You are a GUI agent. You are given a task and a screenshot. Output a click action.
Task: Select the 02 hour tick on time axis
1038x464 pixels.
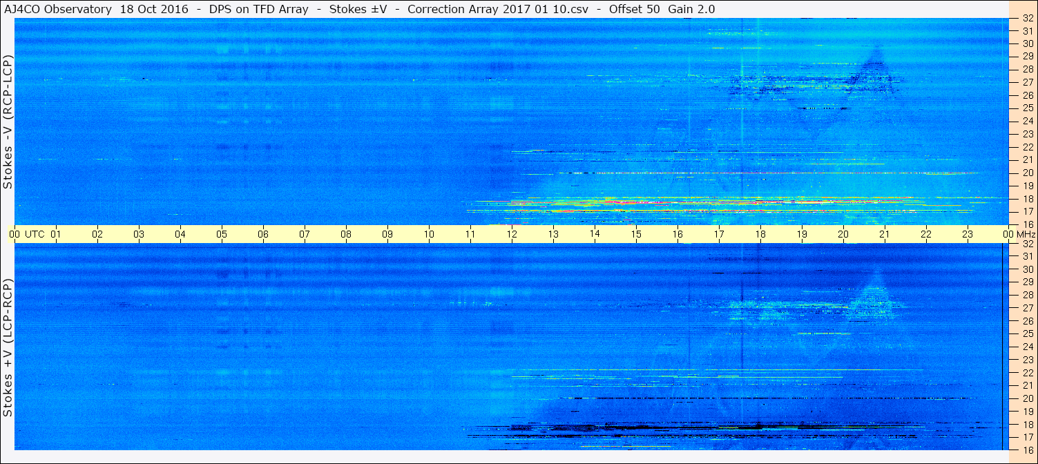point(98,234)
